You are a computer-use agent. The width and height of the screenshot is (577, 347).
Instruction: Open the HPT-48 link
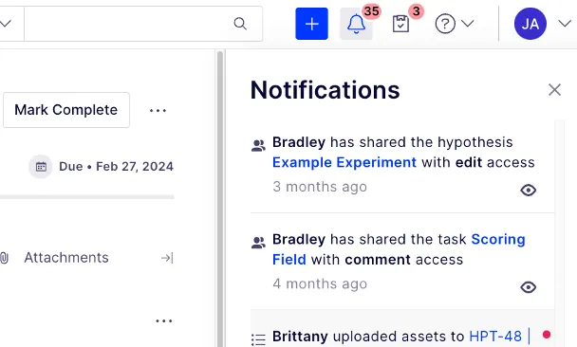pos(495,337)
